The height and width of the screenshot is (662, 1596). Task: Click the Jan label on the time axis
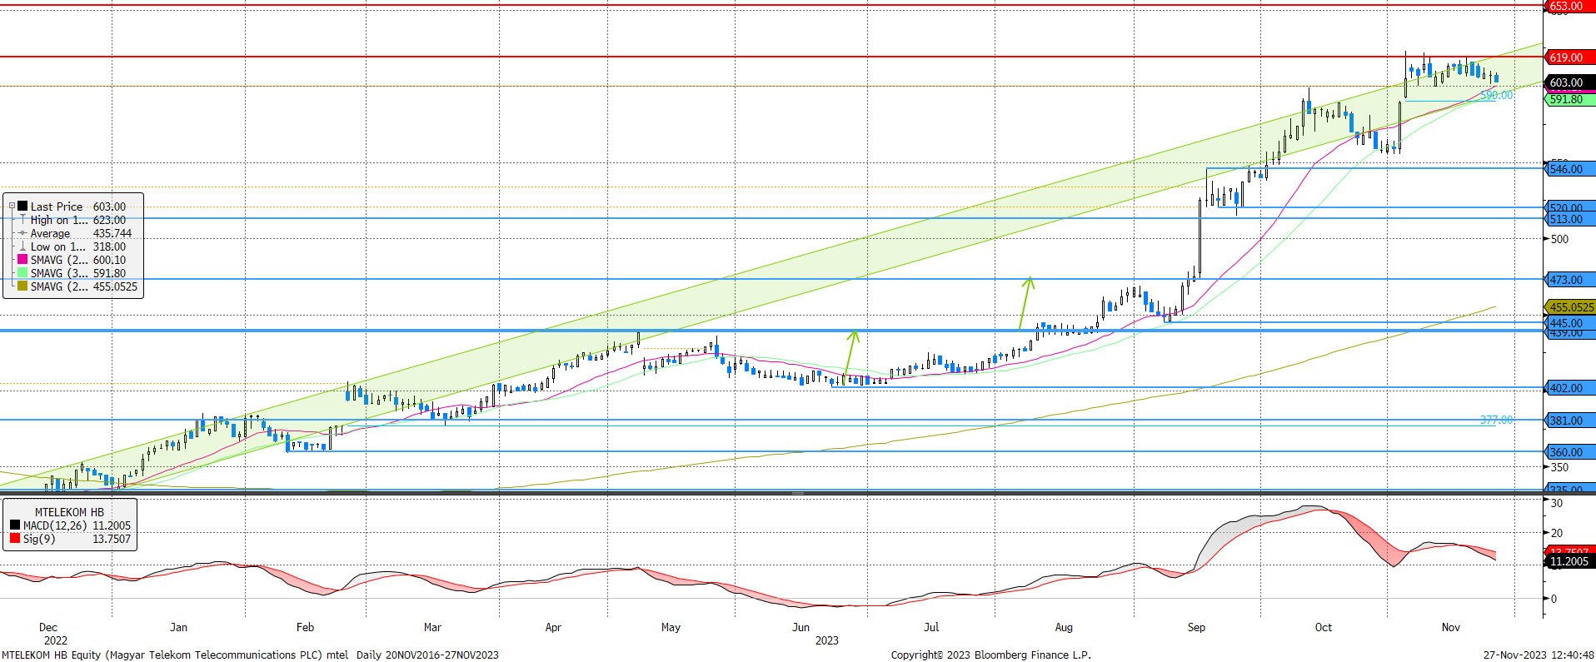tap(178, 627)
